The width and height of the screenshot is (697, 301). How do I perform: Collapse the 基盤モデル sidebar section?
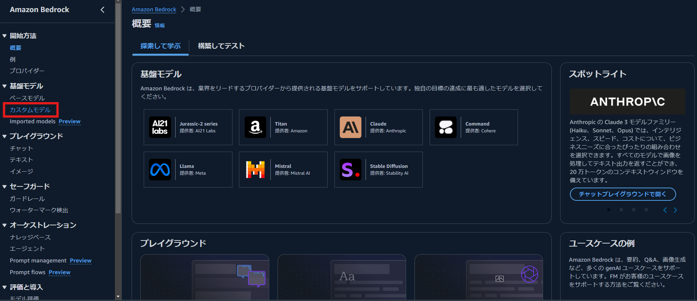pos(5,86)
